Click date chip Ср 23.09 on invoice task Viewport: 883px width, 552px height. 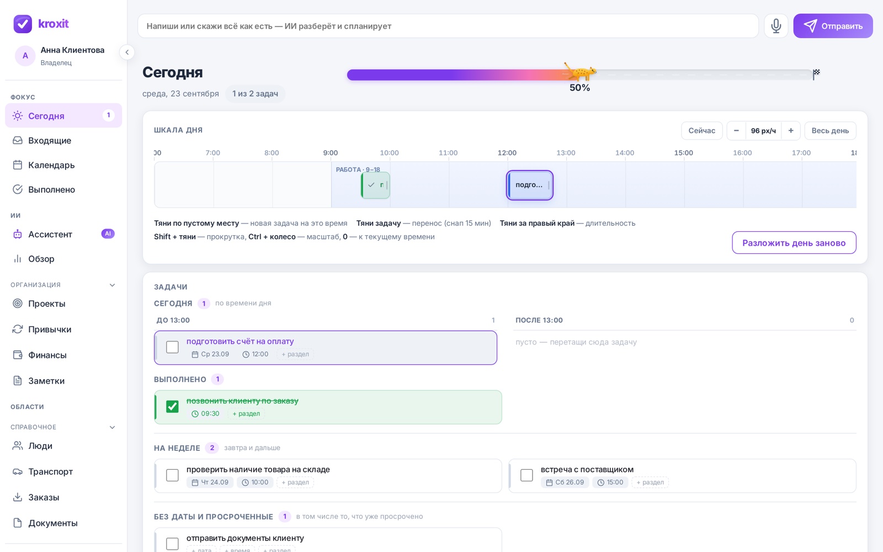210,354
